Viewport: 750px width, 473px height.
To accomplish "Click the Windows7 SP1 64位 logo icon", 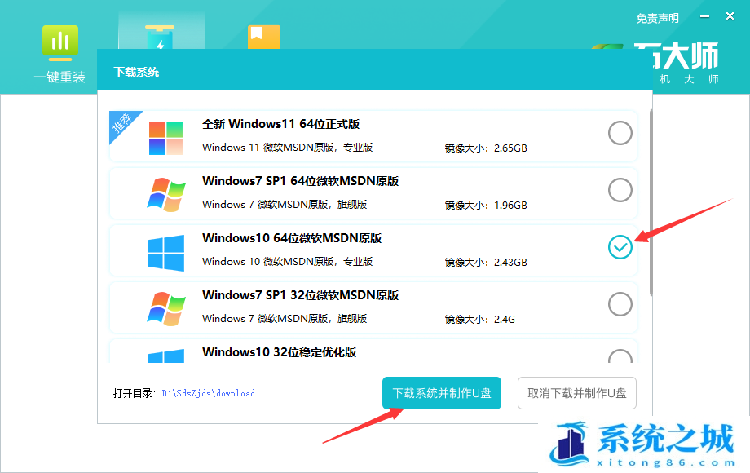I will 165,195.
